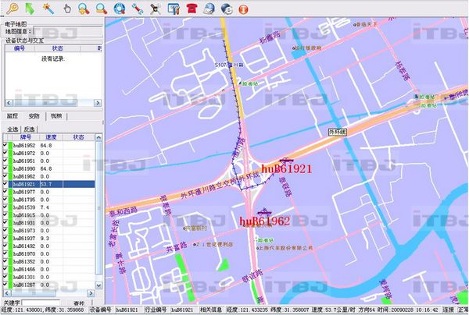Image resolution: width=469 pixels, height=315 pixels.
Task: Switch to the 监控 tab
Action: click(12, 115)
